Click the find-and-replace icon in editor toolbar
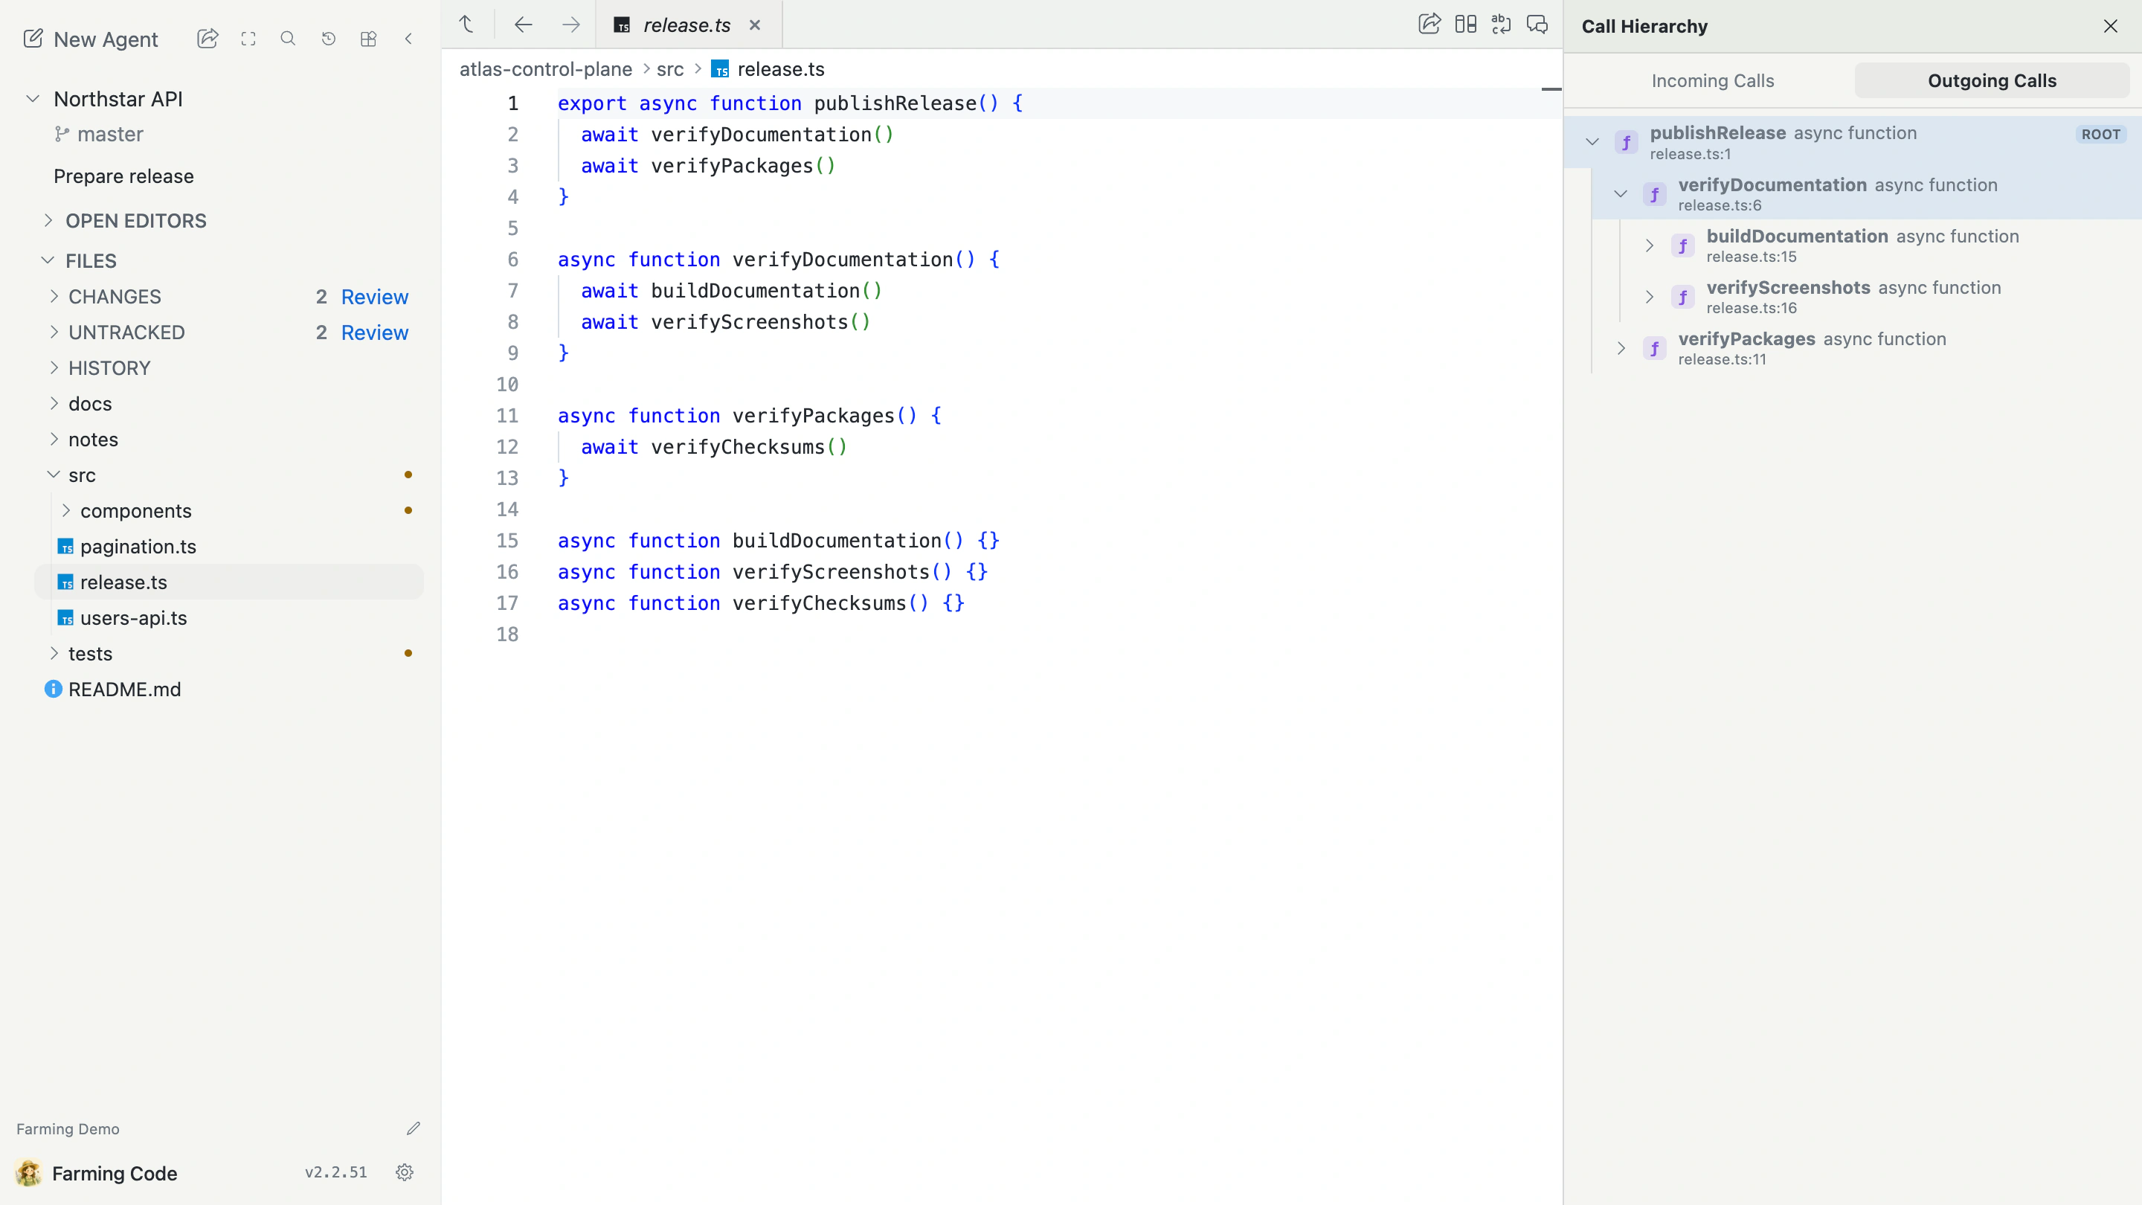This screenshot has width=2142, height=1205. point(1501,24)
